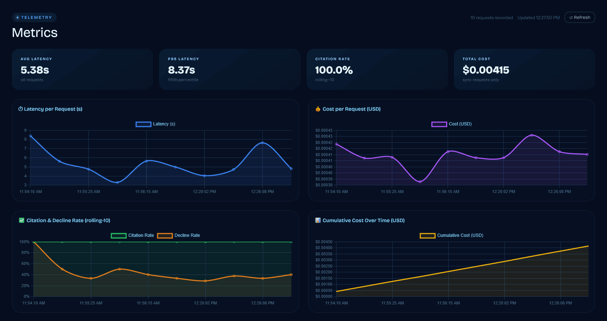607x321 pixels.
Task: Click the stopwatch icon beside Latency per Request
Action: [x=21, y=109]
